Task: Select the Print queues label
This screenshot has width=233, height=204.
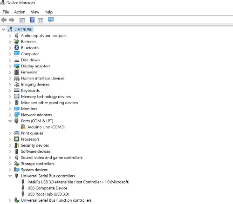Action: [32, 133]
